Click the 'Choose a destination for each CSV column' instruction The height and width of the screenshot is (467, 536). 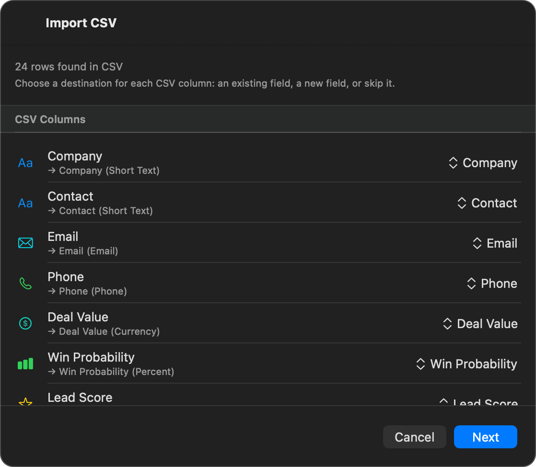point(205,83)
